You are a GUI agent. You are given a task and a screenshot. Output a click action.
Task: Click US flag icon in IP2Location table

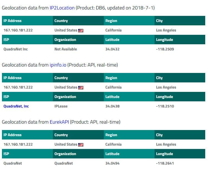[81, 31]
